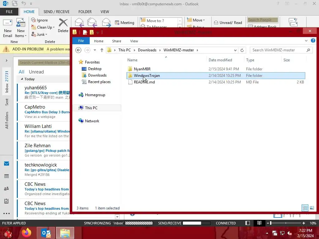Switch to Outlook's SEND / RECEIVE tab
The width and height of the screenshot is (319, 239).
point(56,12)
